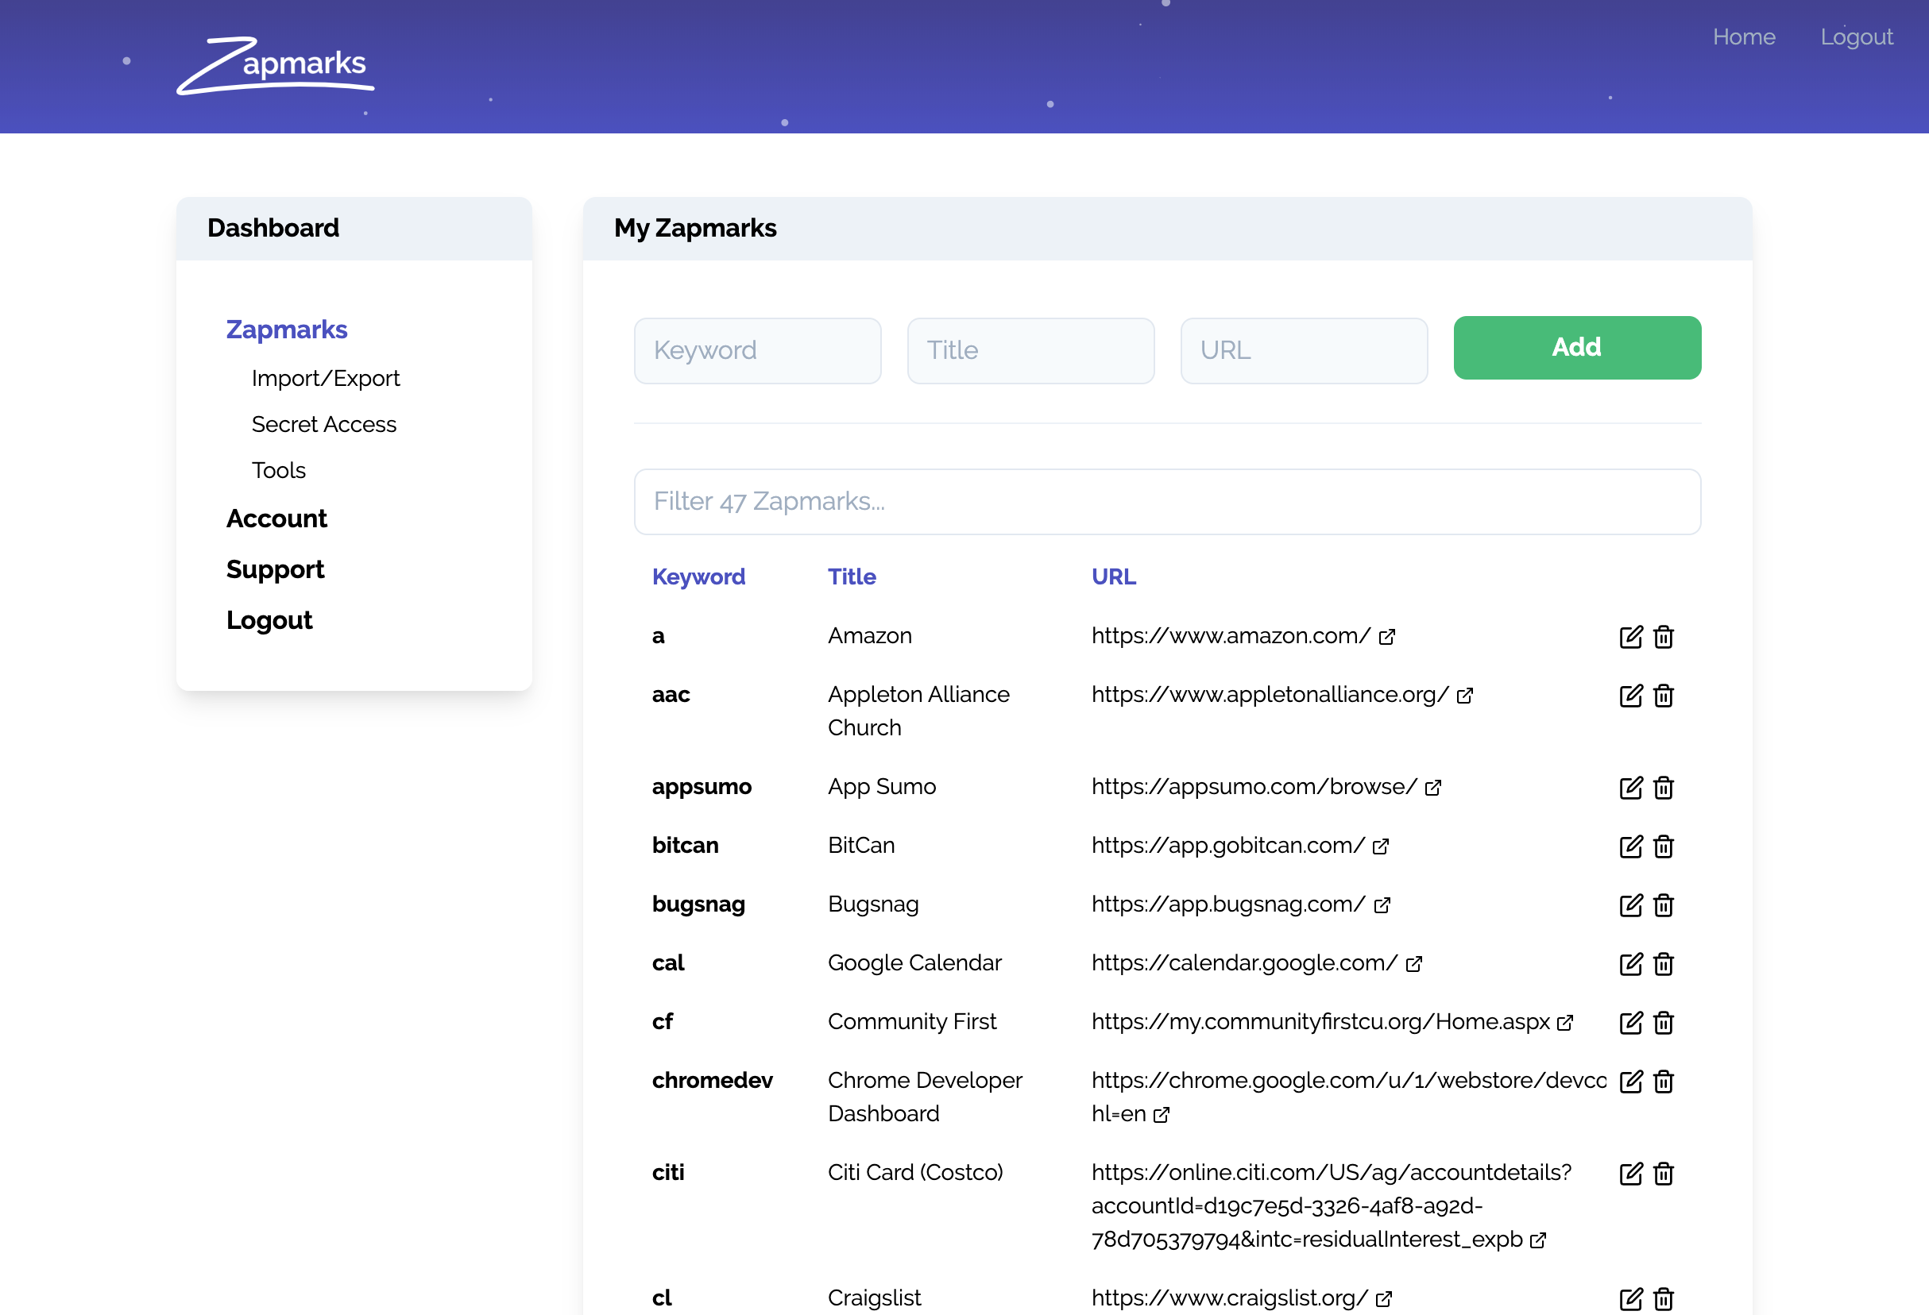Focus the Filter 47 Zapmarks search box
The image size is (1929, 1315).
[x=1166, y=502]
